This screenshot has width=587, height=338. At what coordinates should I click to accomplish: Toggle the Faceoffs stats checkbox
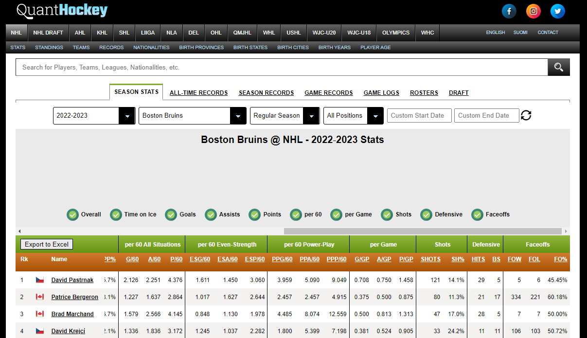477,214
